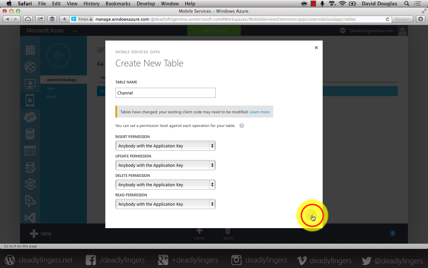Expand the chevron next to Microsoft Azure
The image size is (428, 268).
tap(75, 31)
